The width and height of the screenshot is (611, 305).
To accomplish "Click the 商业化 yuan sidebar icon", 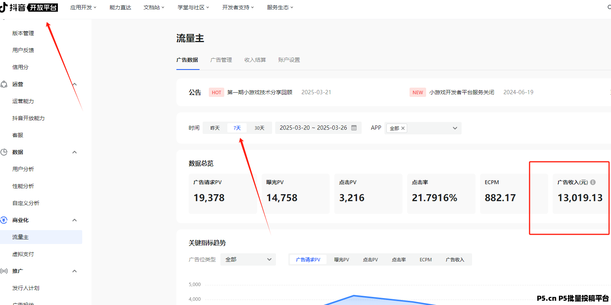I will [x=4, y=220].
